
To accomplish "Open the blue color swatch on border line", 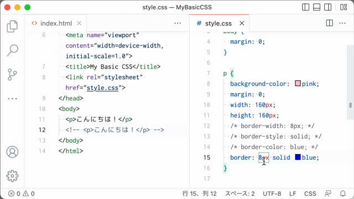I will (298, 157).
